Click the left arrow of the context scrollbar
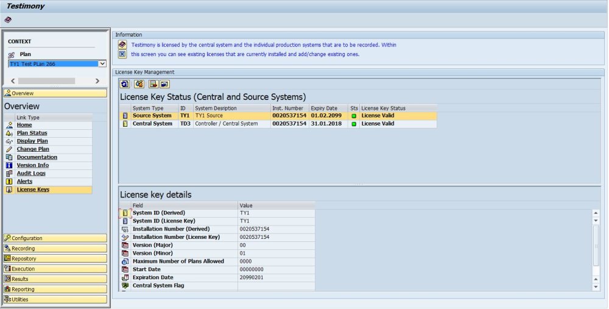 pyautogui.click(x=13, y=81)
